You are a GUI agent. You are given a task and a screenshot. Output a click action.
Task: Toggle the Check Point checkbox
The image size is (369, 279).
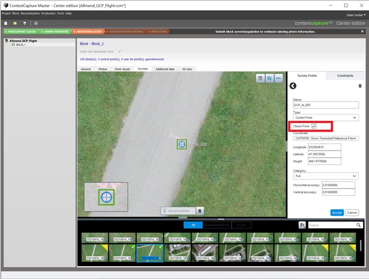pos(314,126)
